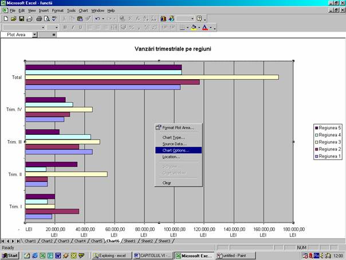Viewport: 346px width, 260px height.
Task: Click the Undo arrow icon
Action: [x=97, y=18]
